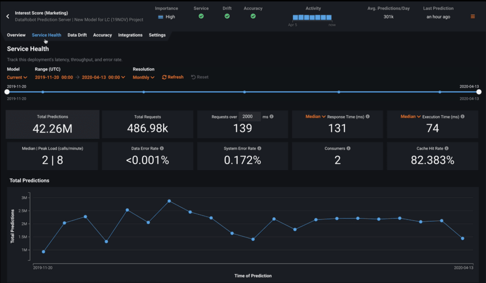
Task: Select the Requests over 2000 ms tile
Action: tap(243, 125)
